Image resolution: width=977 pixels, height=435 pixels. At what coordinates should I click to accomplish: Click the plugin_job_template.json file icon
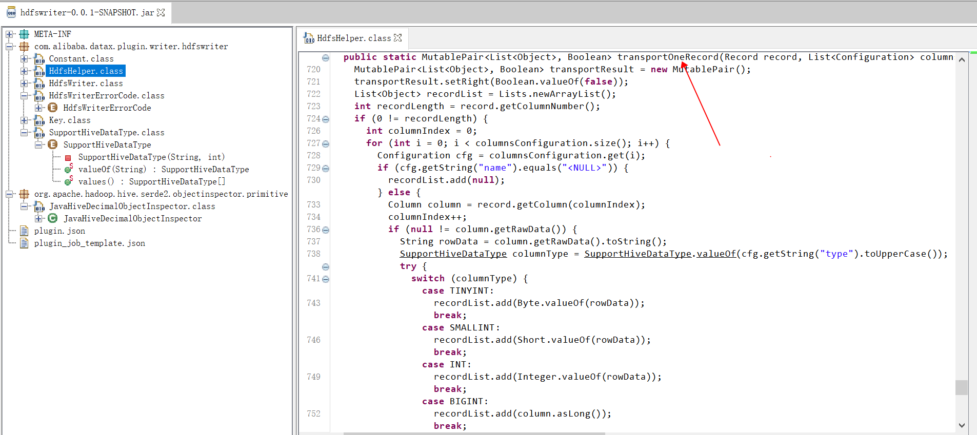tap(24, 243)
